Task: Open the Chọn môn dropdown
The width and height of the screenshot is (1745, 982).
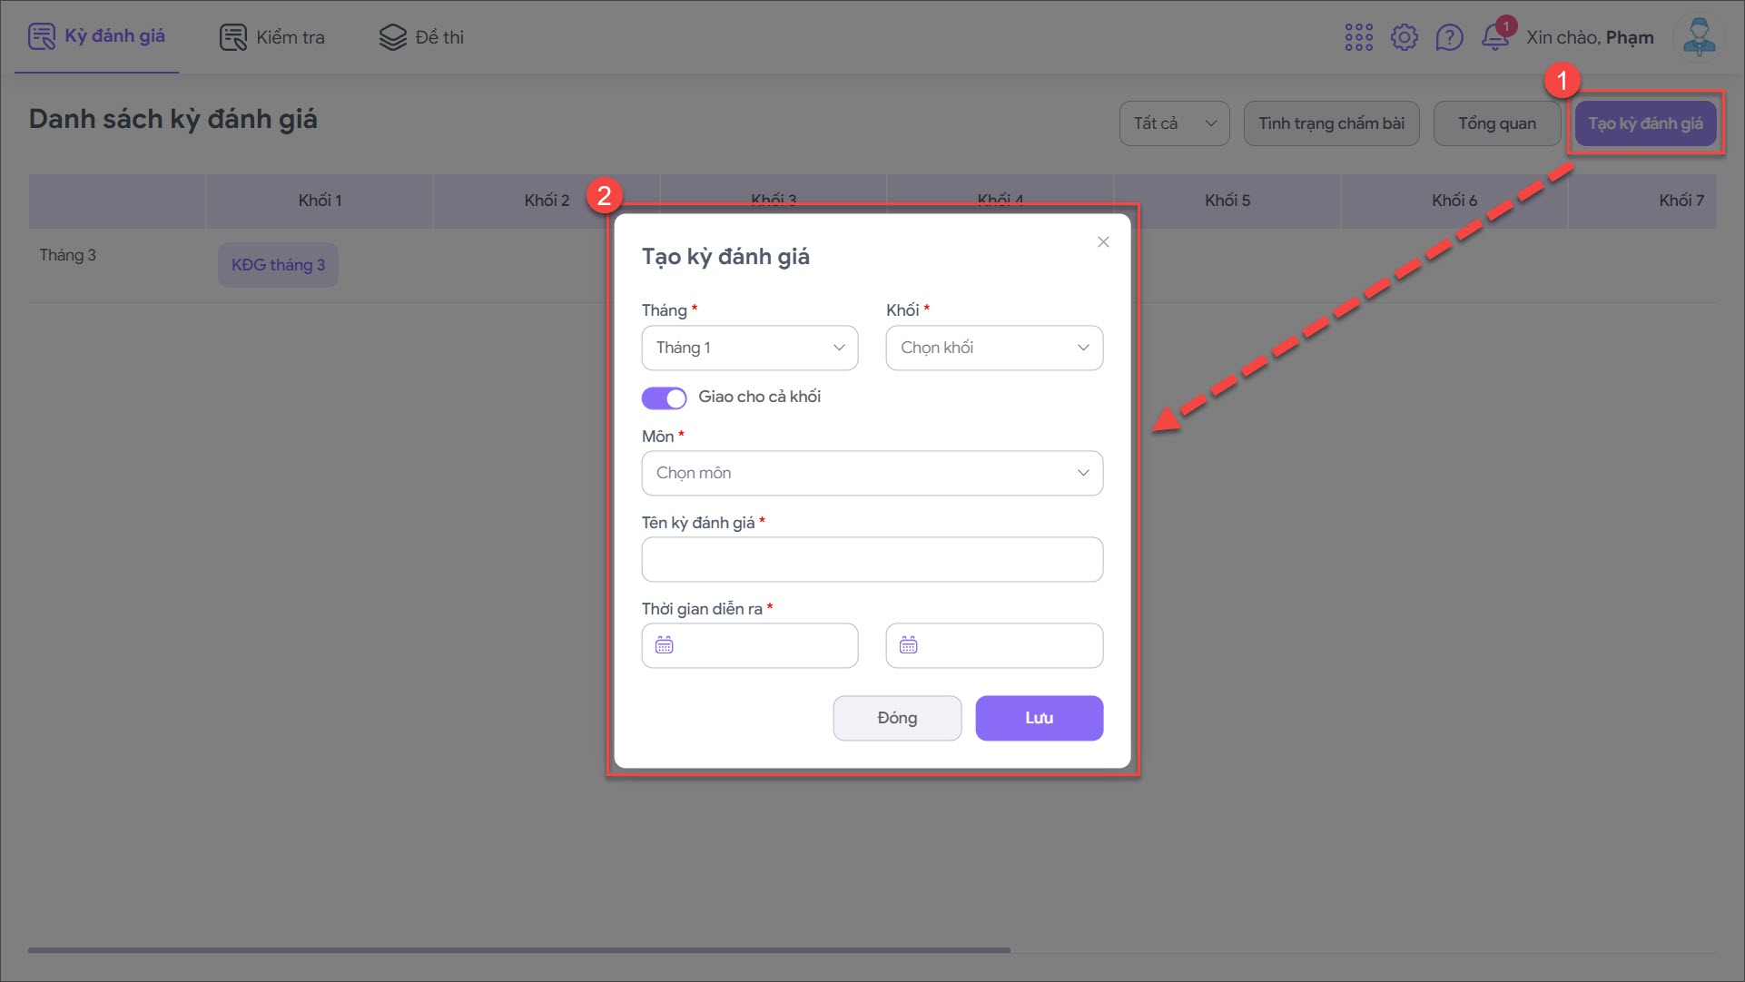Action: [x=872, y=473]
